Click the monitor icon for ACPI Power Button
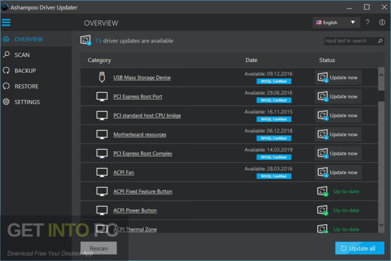 102,211
